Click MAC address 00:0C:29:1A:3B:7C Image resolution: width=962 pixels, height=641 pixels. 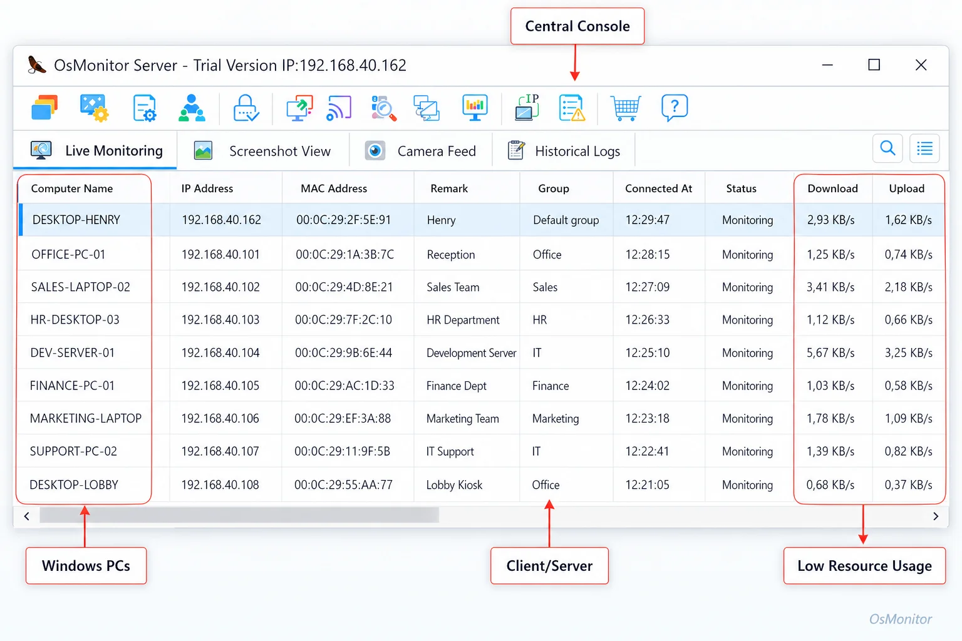[x=345, y=255]
